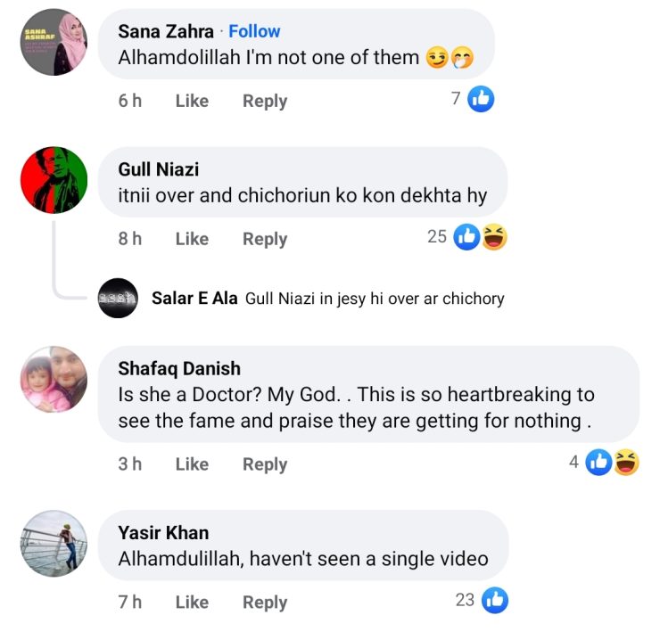
Task: Open Salar E Ala's profile name link
Action: point(194,299)
